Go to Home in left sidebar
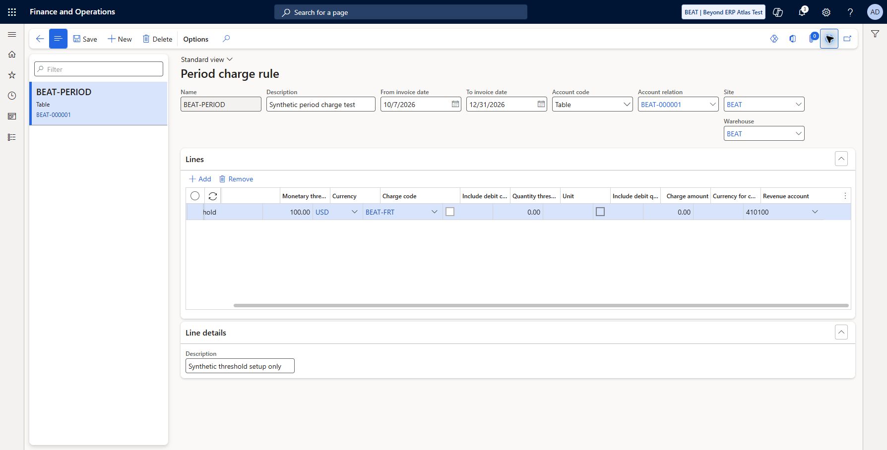This screenshot has width=887, height=450. point(12,55)
